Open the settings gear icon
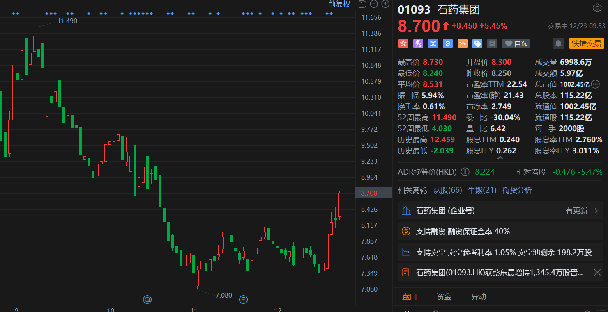Screen dimensions: 608x312 (597, 8)
